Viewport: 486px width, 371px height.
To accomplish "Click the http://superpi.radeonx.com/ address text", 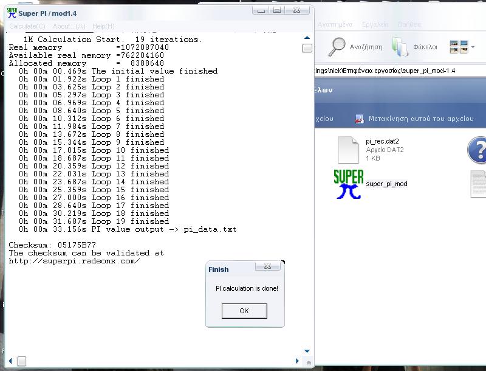I will point(74,261).
